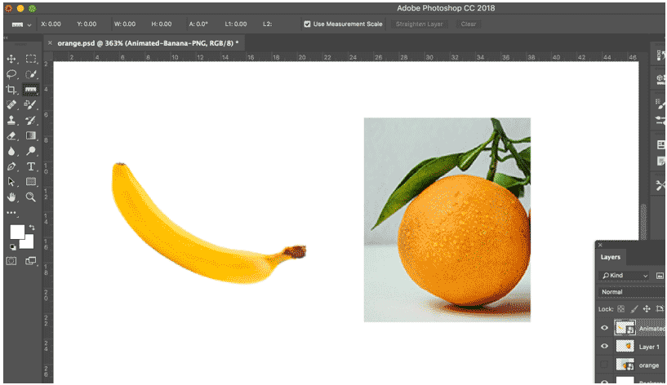Toggle Quick Mask mode
The width and height of the screenshot is (667, 385).
click(x=11, y=261)
